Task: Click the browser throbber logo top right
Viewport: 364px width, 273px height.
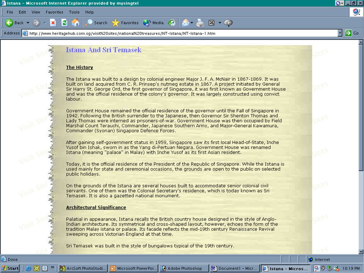Action: (356, 12)
